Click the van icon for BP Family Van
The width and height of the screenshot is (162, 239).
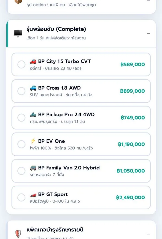pyautogui.click(x=33, y=168)
